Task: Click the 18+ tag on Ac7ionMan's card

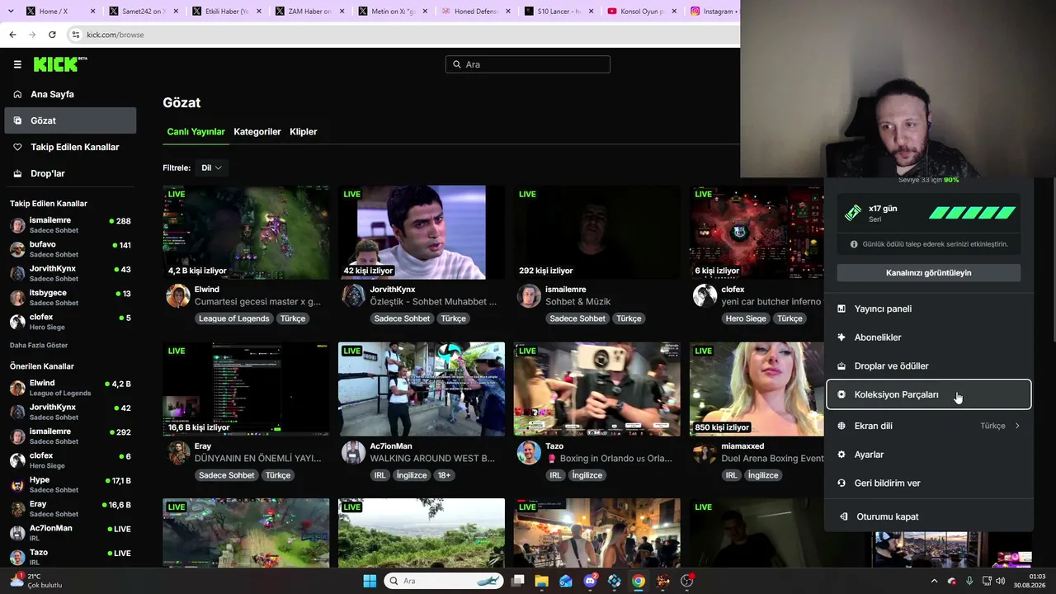Action: tap(444, 475)
